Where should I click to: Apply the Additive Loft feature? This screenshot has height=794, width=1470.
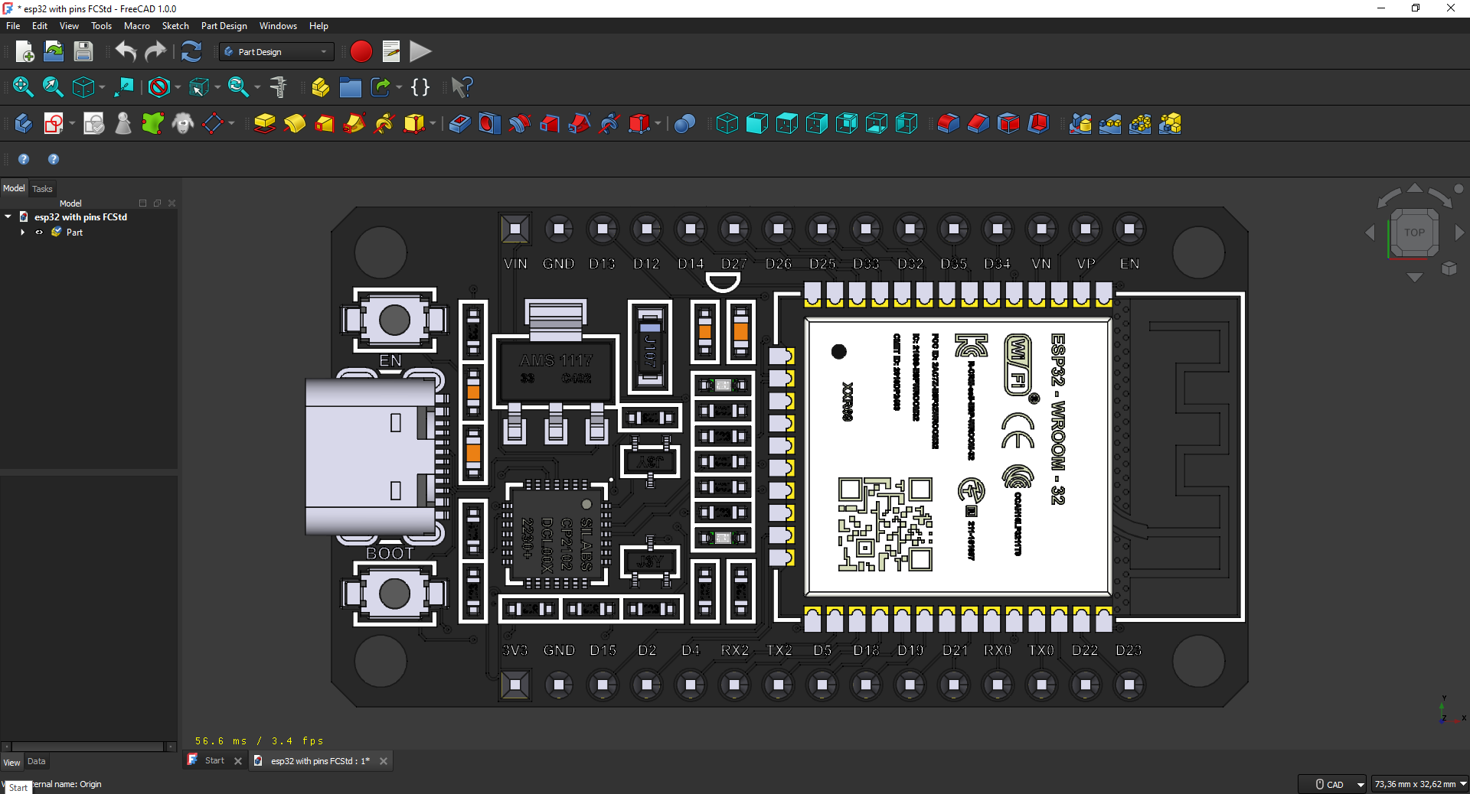[325, 123]
